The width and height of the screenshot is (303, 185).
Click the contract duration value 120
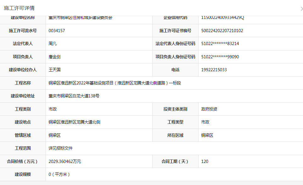click(x=205, y=161)
